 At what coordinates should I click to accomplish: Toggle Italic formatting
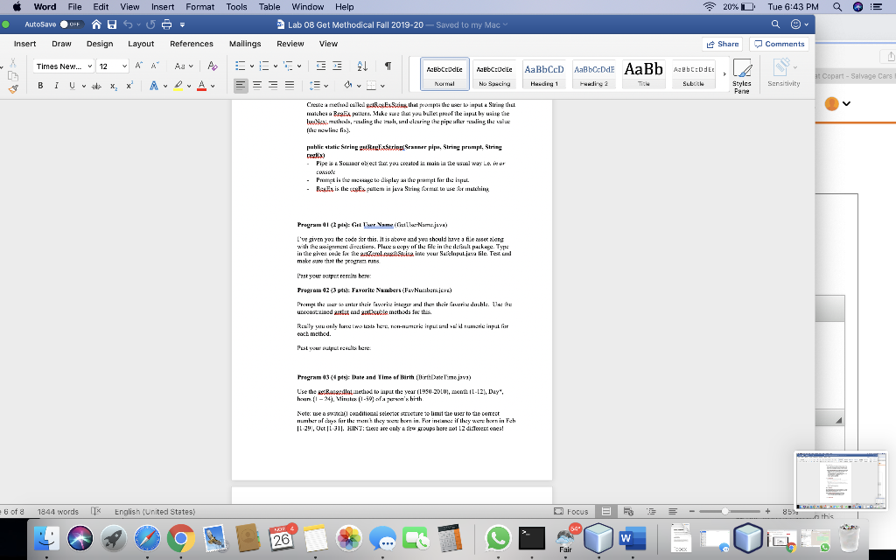(56, 86)
